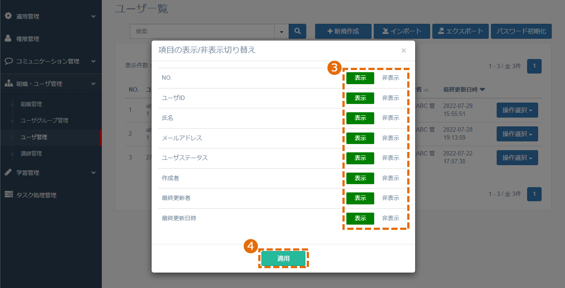
Task: Set NO. column to 表示
Action: pos(360,78)
